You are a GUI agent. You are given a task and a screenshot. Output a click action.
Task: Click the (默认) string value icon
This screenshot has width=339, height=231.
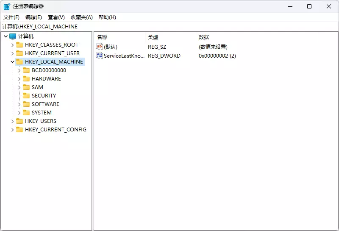coord(100,47)
